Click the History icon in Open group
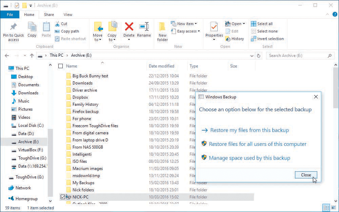The width and height of the screenshot is (339, 212). coord(228,39)
